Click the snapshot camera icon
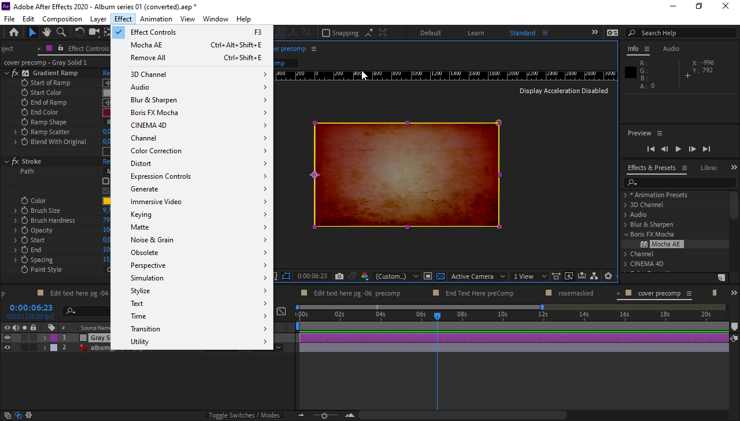 coord(339,276)
